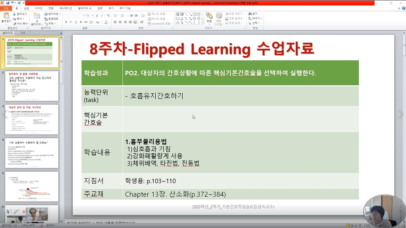Image resolution: width=406 pixels, height=228 pixels.
Task: Open the Layout (레이아웃) dropdown
Action: pos(52,14)
